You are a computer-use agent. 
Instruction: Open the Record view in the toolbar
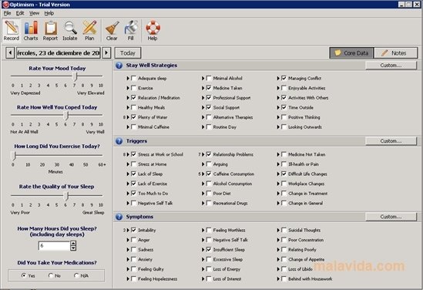(x=12, y=31)
